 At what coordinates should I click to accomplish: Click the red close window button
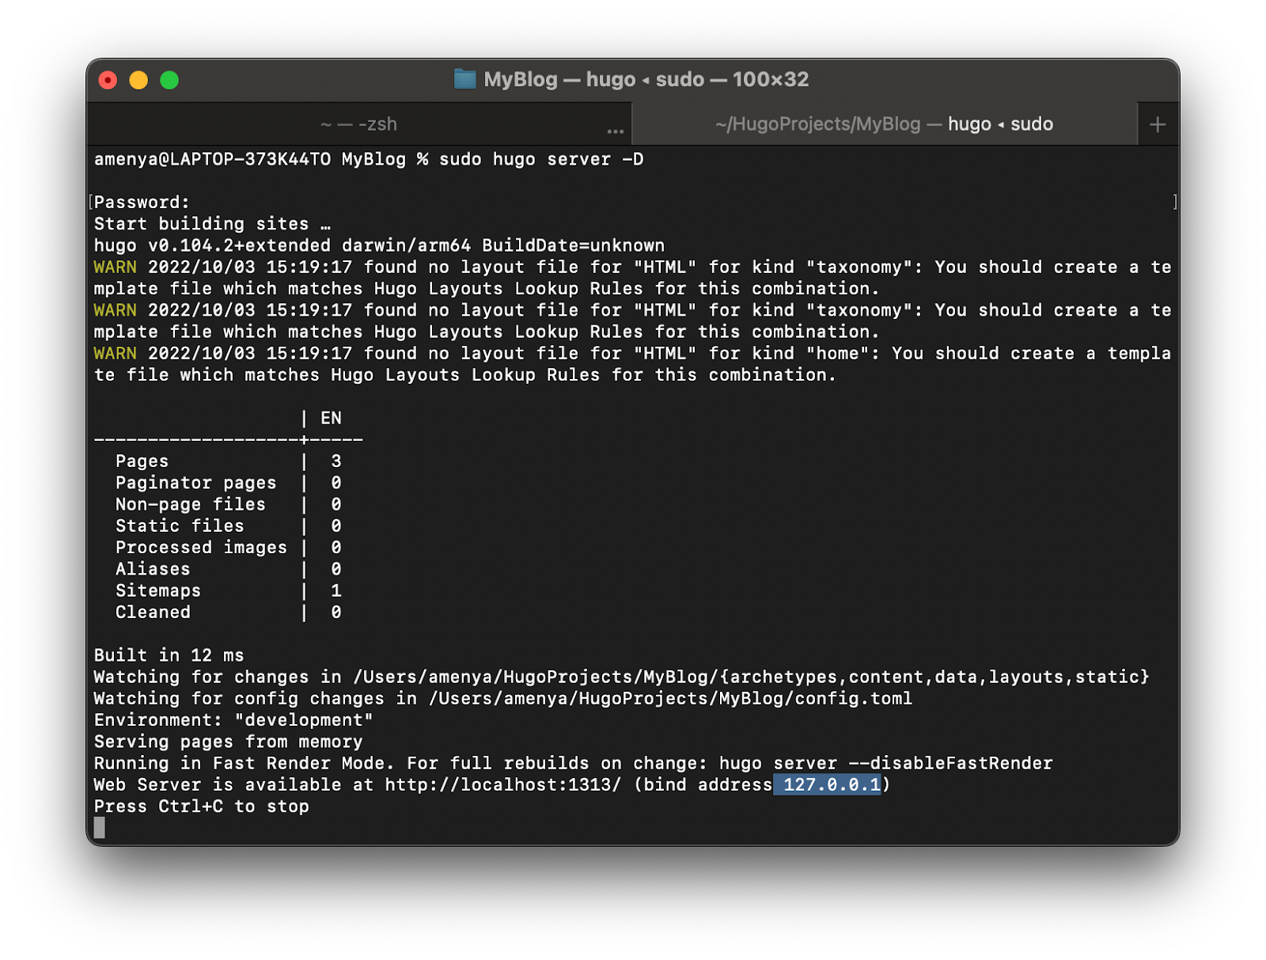[x=108, y=80]
